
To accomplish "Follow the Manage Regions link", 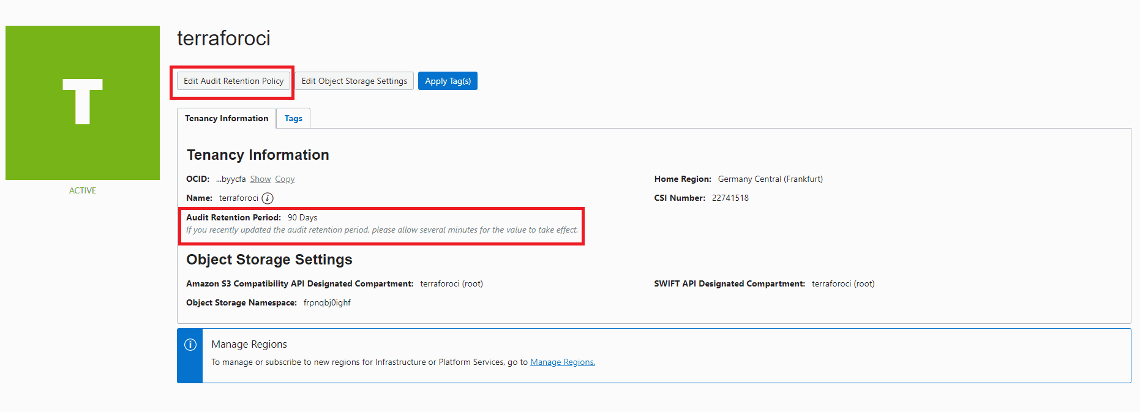I will (x=562, y=362).
